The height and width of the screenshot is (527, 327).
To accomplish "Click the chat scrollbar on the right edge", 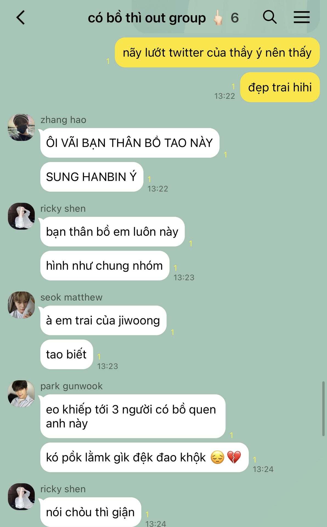I will 323,408.
